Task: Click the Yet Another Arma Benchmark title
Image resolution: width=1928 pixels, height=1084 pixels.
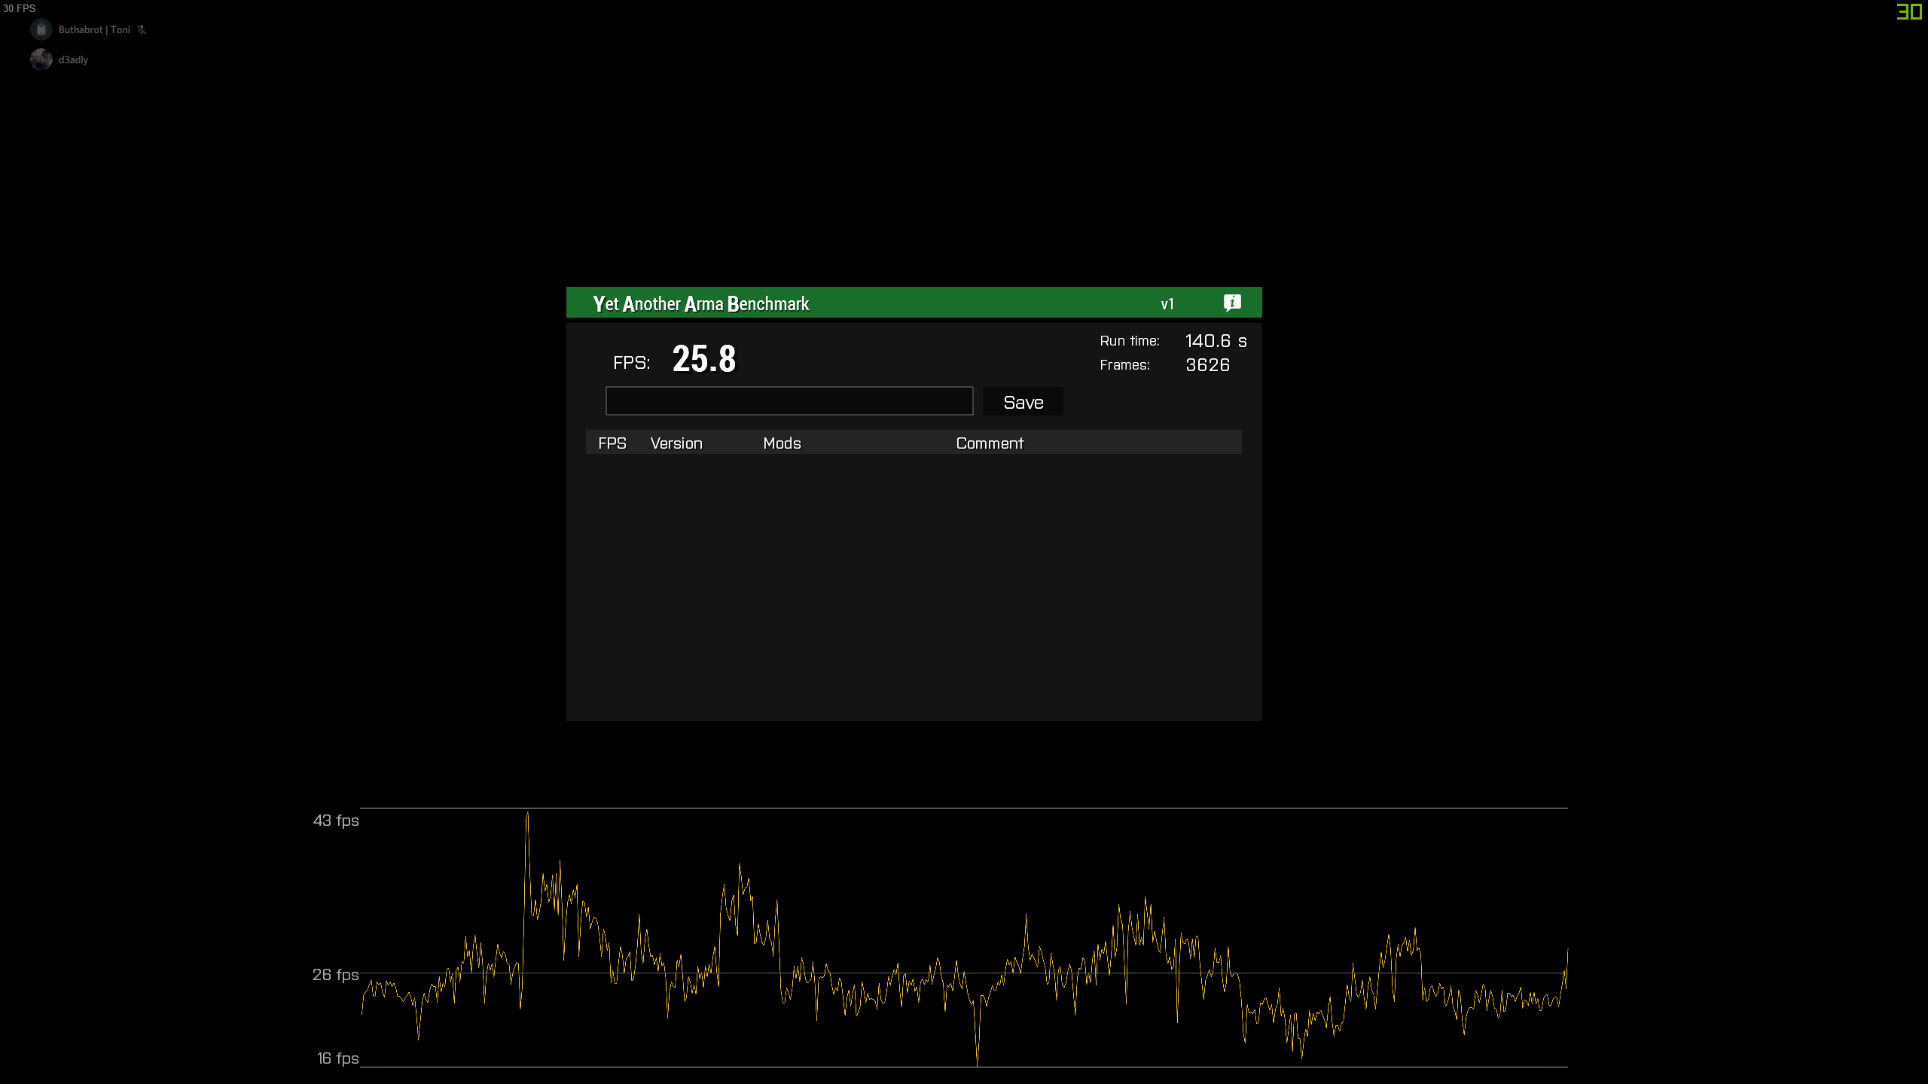Action: [700, 303]
